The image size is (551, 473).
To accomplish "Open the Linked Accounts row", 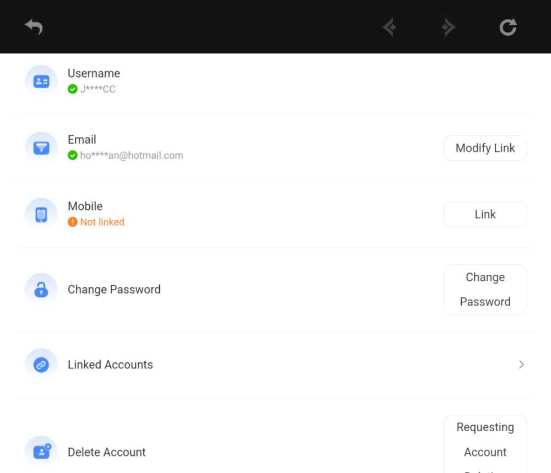I will 275,365.
